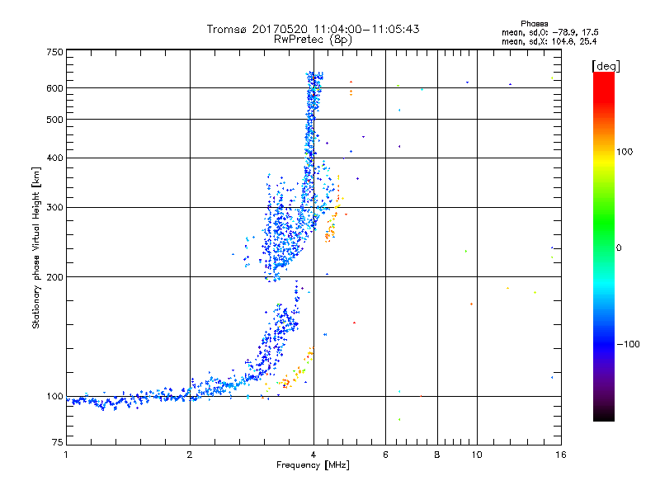Click y-axis tick label '300'
The height and width of the screenshot is (495, 660).
click(x=54, y=208)
